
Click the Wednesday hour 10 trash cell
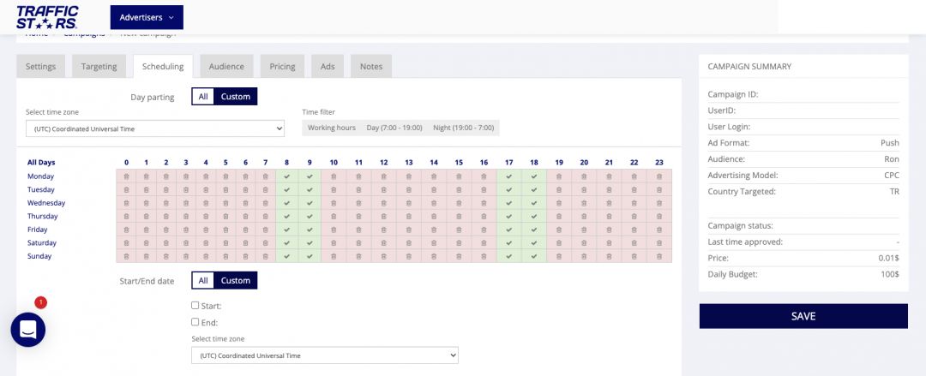coord(334,203)
